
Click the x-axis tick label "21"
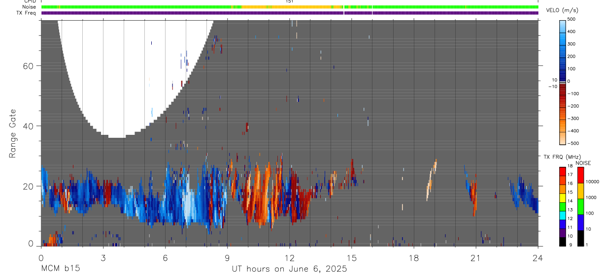[476, 257]
